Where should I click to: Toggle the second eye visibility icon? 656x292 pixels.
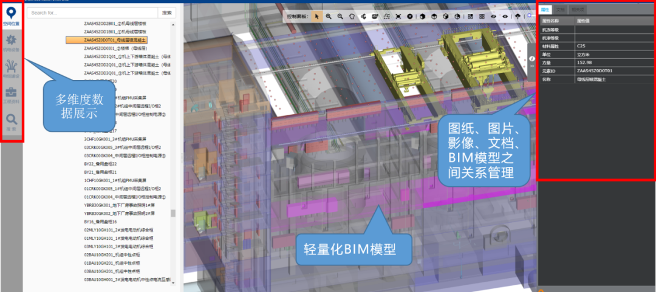pos(505,16)
